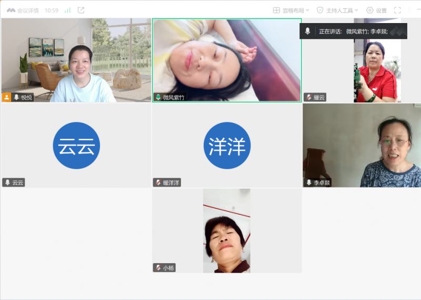421x300 pixels.
Task: Select 小杨's video tile
Action: pos(227,230)
